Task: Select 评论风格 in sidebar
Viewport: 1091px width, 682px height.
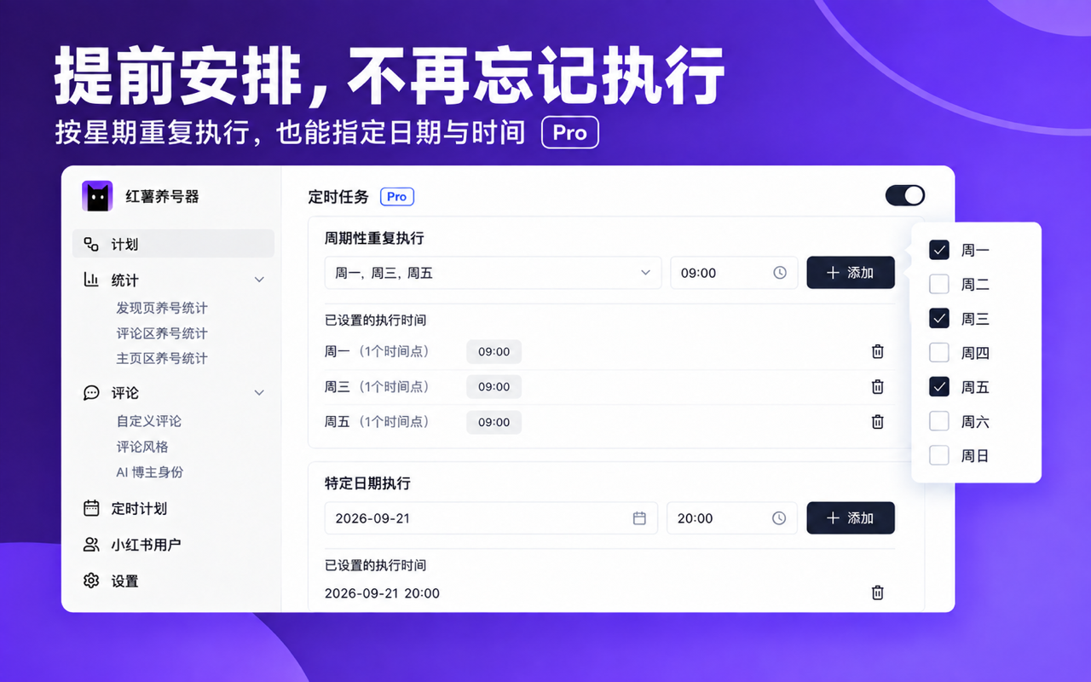Action: [x=142, y=447]
